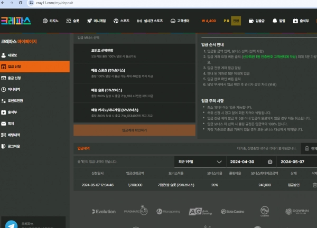317x228 pixels.
Task: Open the 실시간 스포츠 menu item
Action: (x=150, y=21)
